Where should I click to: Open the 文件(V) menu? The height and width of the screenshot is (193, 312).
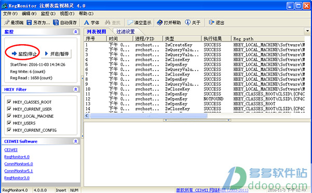(x=10, y=13)
